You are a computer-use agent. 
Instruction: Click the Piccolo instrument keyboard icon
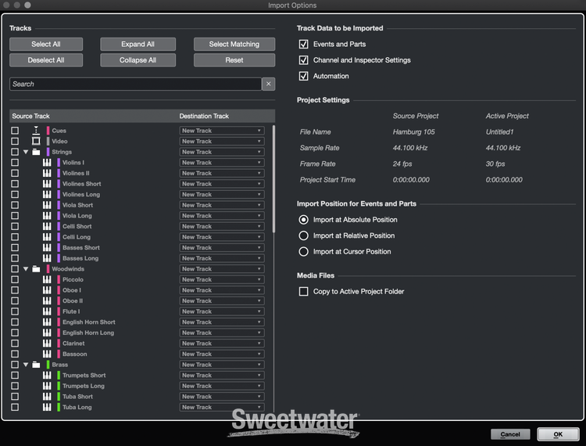point(47,279)
